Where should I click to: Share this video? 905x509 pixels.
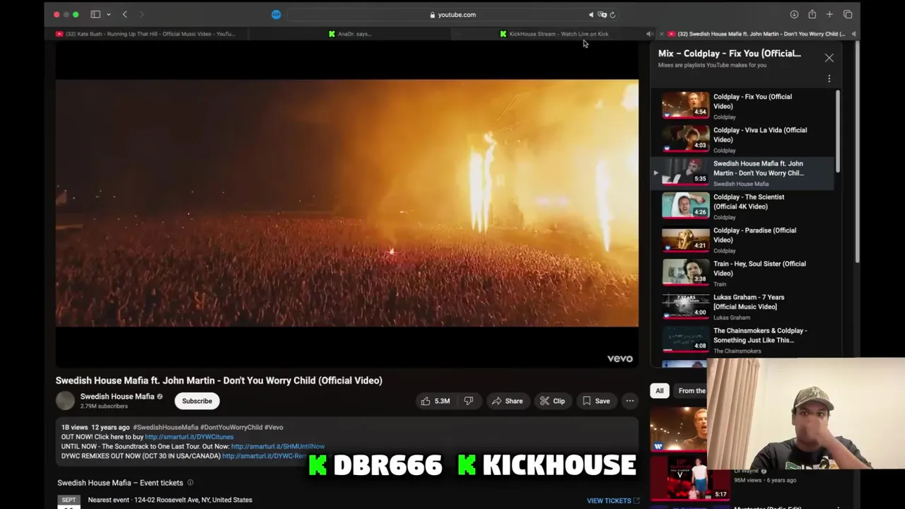pos(507,401)
